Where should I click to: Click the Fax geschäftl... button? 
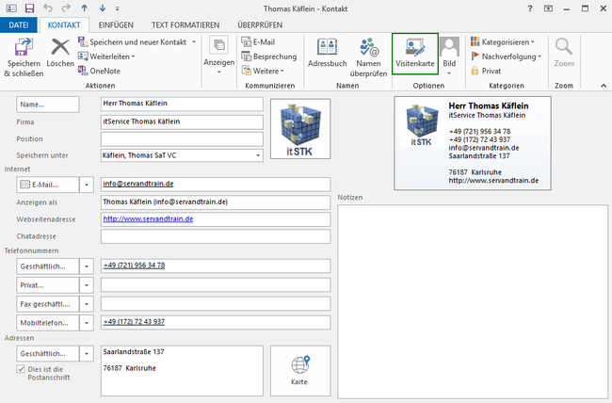(48, 304)
